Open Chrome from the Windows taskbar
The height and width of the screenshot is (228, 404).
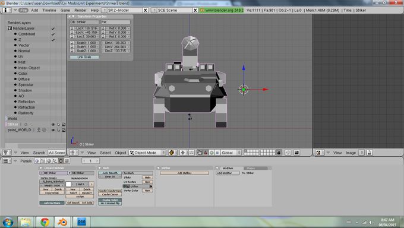[45, 221]
